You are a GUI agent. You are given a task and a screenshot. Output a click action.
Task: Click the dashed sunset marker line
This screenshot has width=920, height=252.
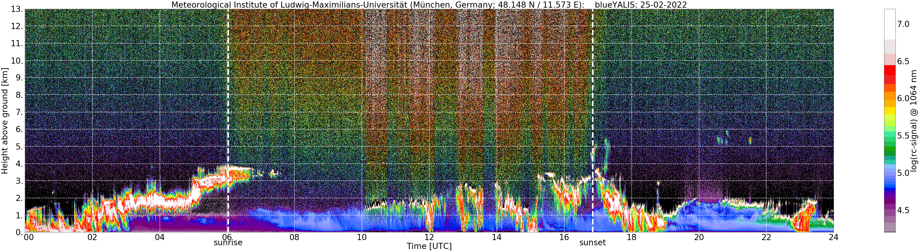tap(593, 120)
